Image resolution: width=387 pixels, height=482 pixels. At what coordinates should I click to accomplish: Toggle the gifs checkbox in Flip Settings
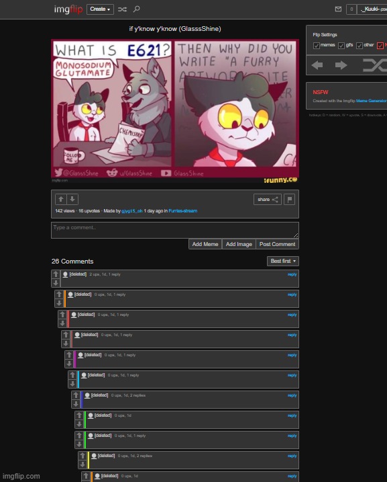pos(341,46)
